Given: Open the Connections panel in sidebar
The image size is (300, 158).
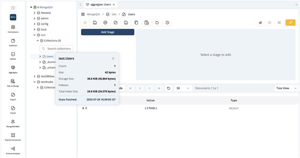Looking at the screenshot, I should click(x=13, y=29).
